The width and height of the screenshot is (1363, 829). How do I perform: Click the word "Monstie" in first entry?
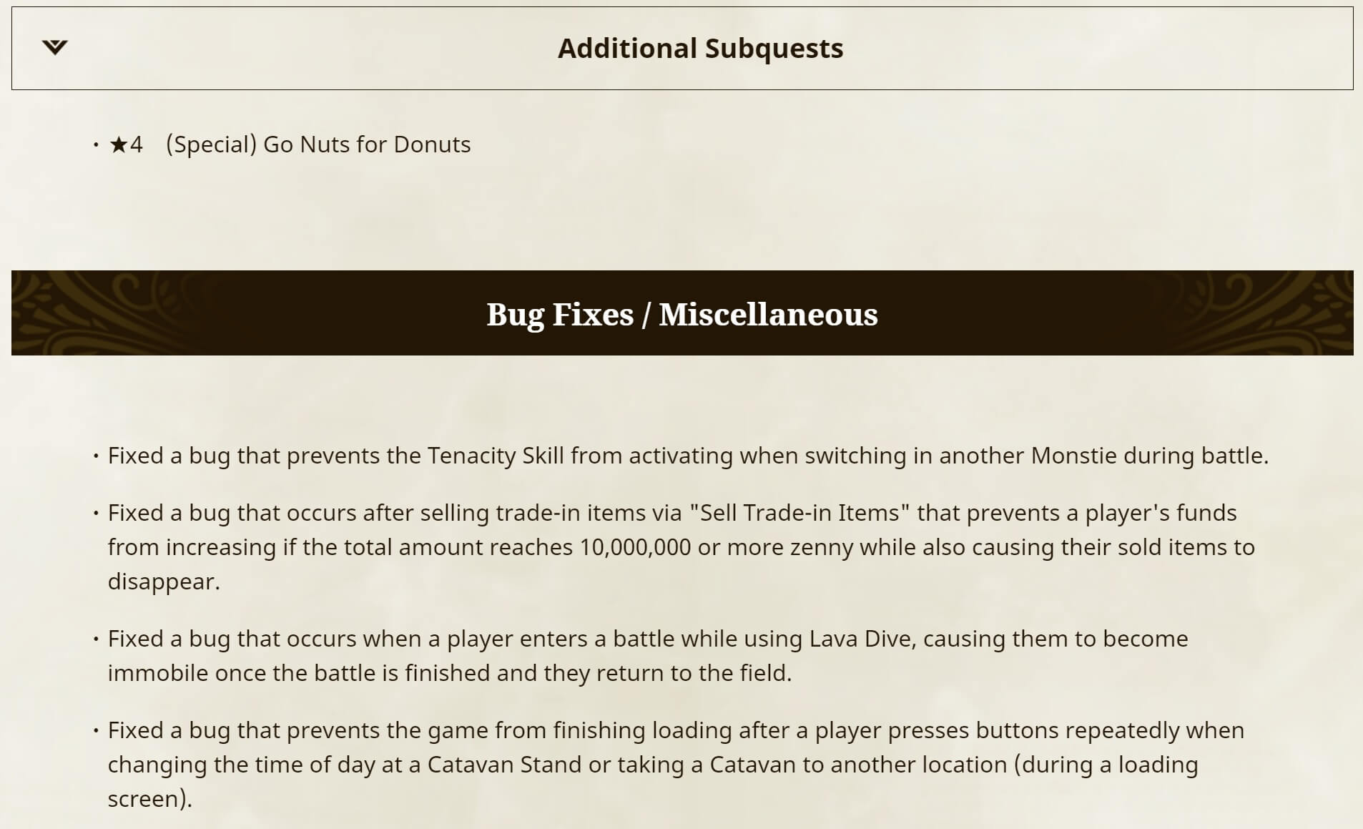[x=1073, y=456]
